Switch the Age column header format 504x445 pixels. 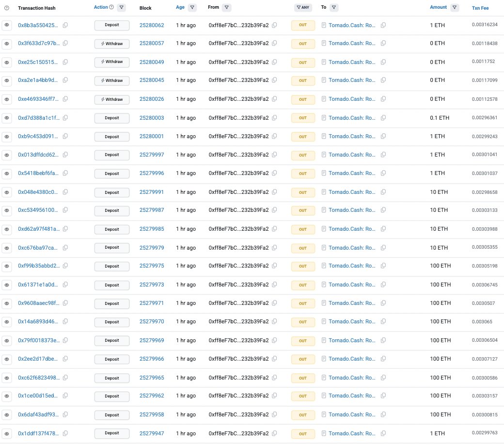click(x=180, y=7)
